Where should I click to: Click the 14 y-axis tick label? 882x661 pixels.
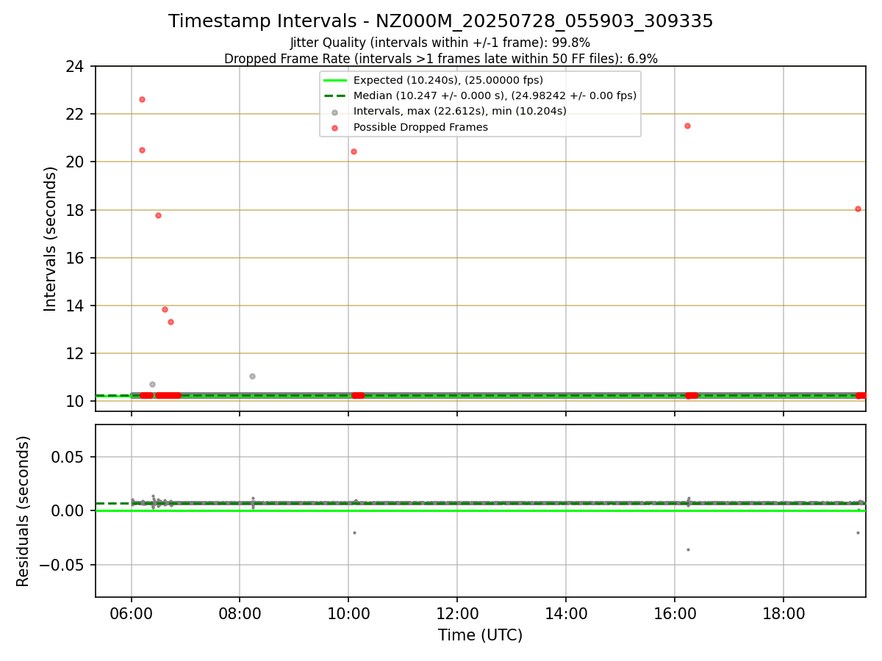pyautogui.click(x=75, y=306)
